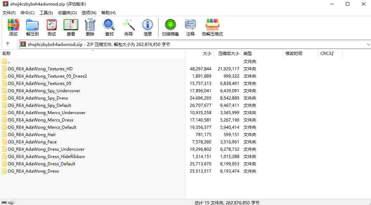The image size is (371, 205).
Task: Click status bar total 15 文件夹 text
Action: point(227,203)
